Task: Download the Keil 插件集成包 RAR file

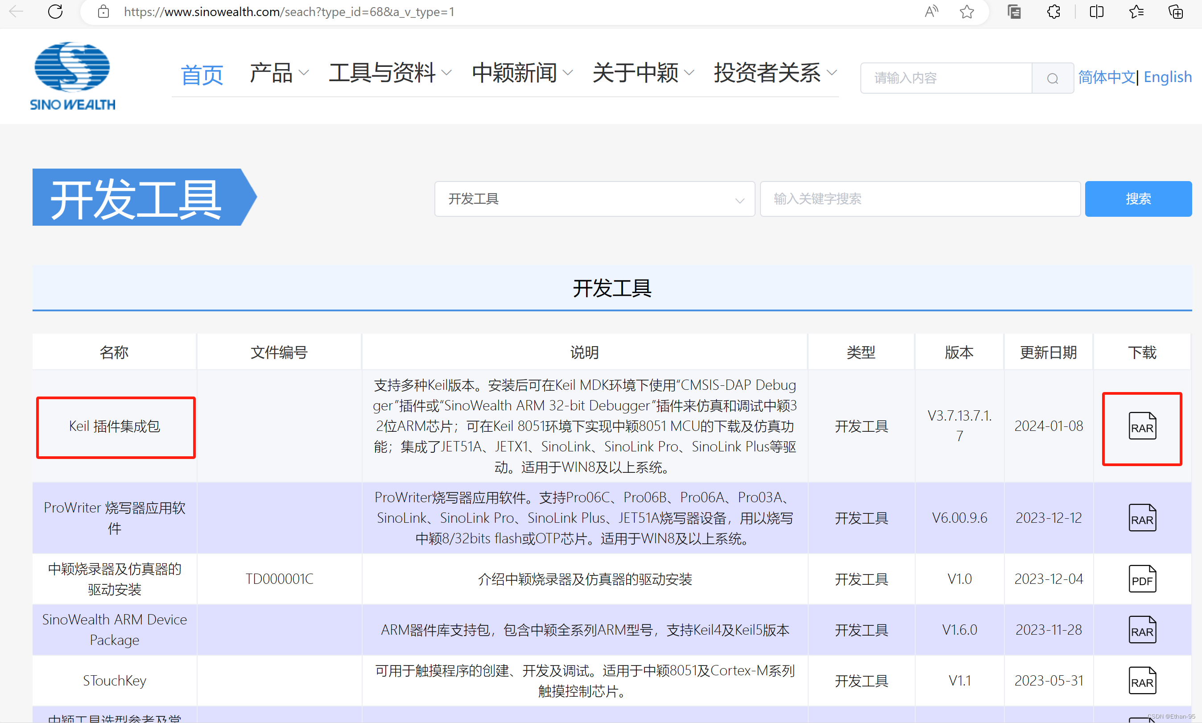Action: 1142,426
